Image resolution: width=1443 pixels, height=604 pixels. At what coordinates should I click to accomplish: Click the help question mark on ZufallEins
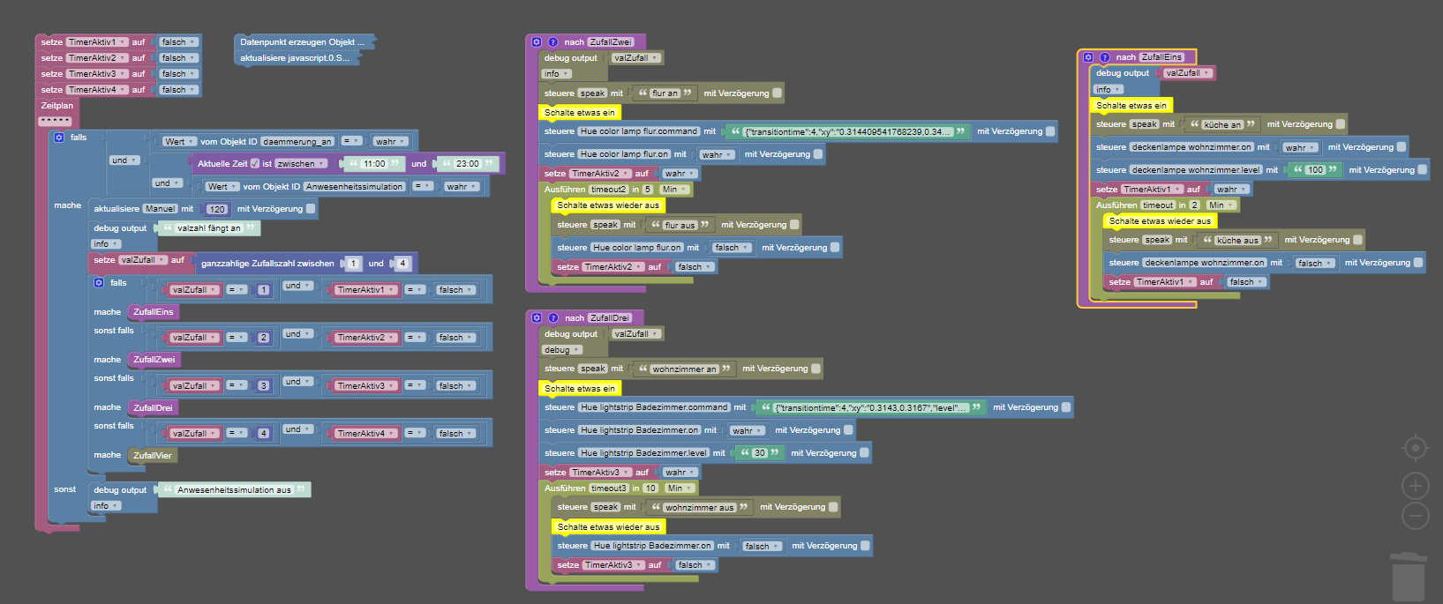tap(1104, 57)
